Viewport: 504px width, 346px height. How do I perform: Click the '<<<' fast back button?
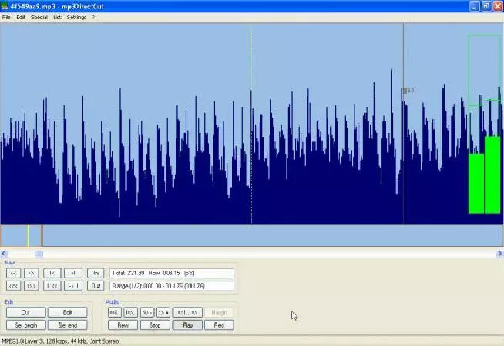pos(14,286)
